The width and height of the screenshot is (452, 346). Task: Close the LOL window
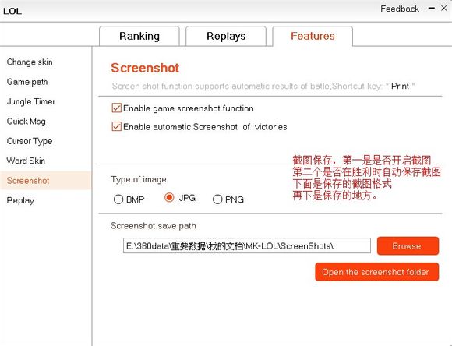point(444,9)
